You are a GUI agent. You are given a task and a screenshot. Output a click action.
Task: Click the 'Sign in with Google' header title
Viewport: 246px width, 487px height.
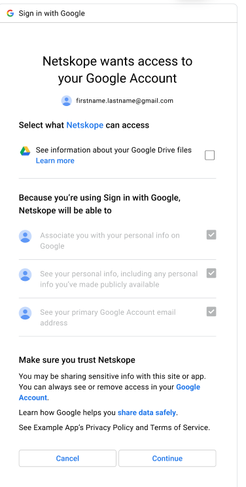pyautogui.click(x=52, y=13)
